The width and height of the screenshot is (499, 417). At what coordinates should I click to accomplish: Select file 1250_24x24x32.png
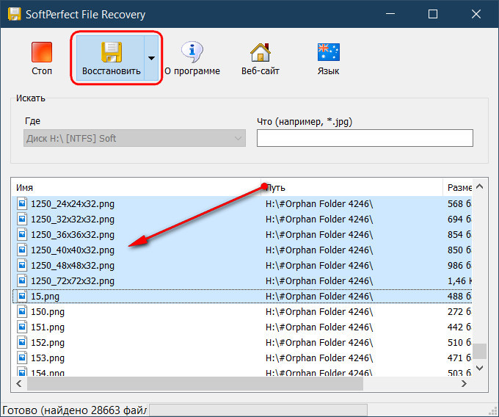pos(72,203)
